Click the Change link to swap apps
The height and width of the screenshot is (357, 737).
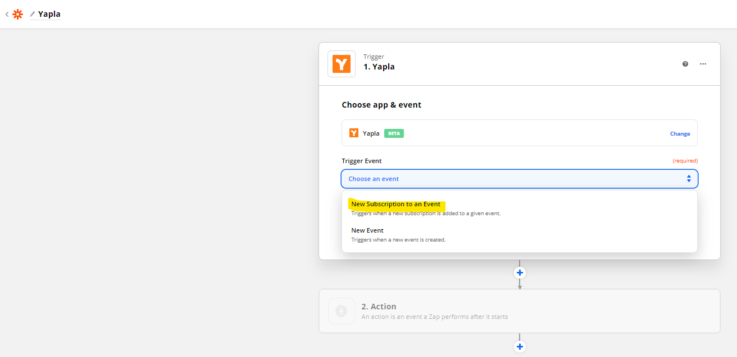click(x=680, y=133)
